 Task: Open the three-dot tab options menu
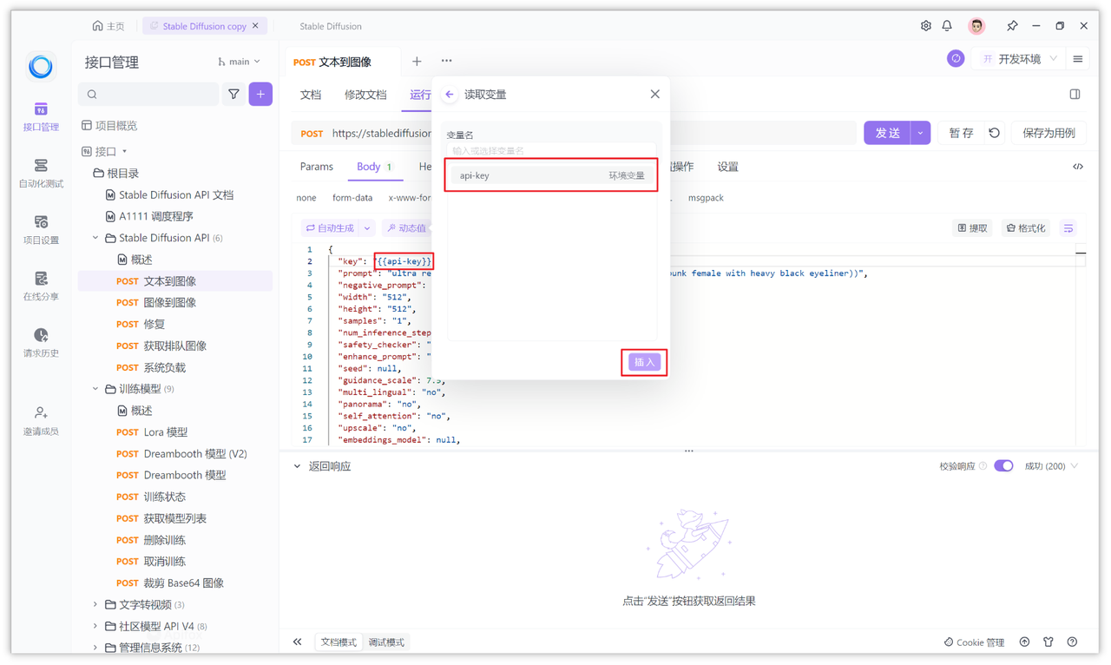446,61
